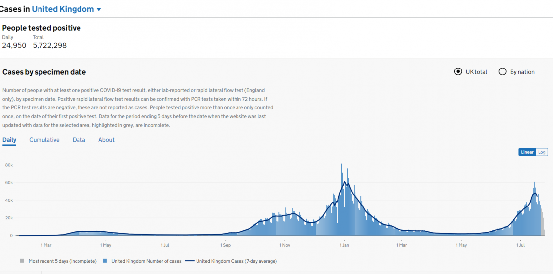
Task: Select the UK total radio button
Action: (458, 72)
